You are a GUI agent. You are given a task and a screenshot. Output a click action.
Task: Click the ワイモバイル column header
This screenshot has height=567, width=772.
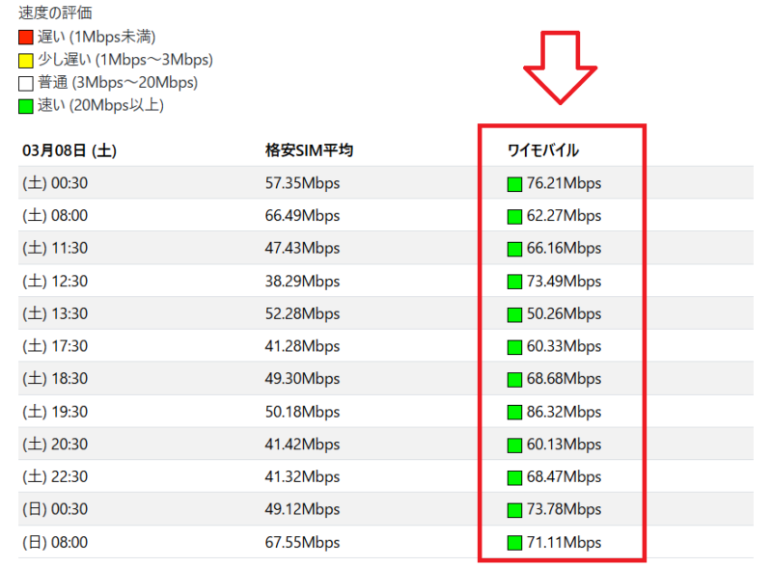click(543, 150)
